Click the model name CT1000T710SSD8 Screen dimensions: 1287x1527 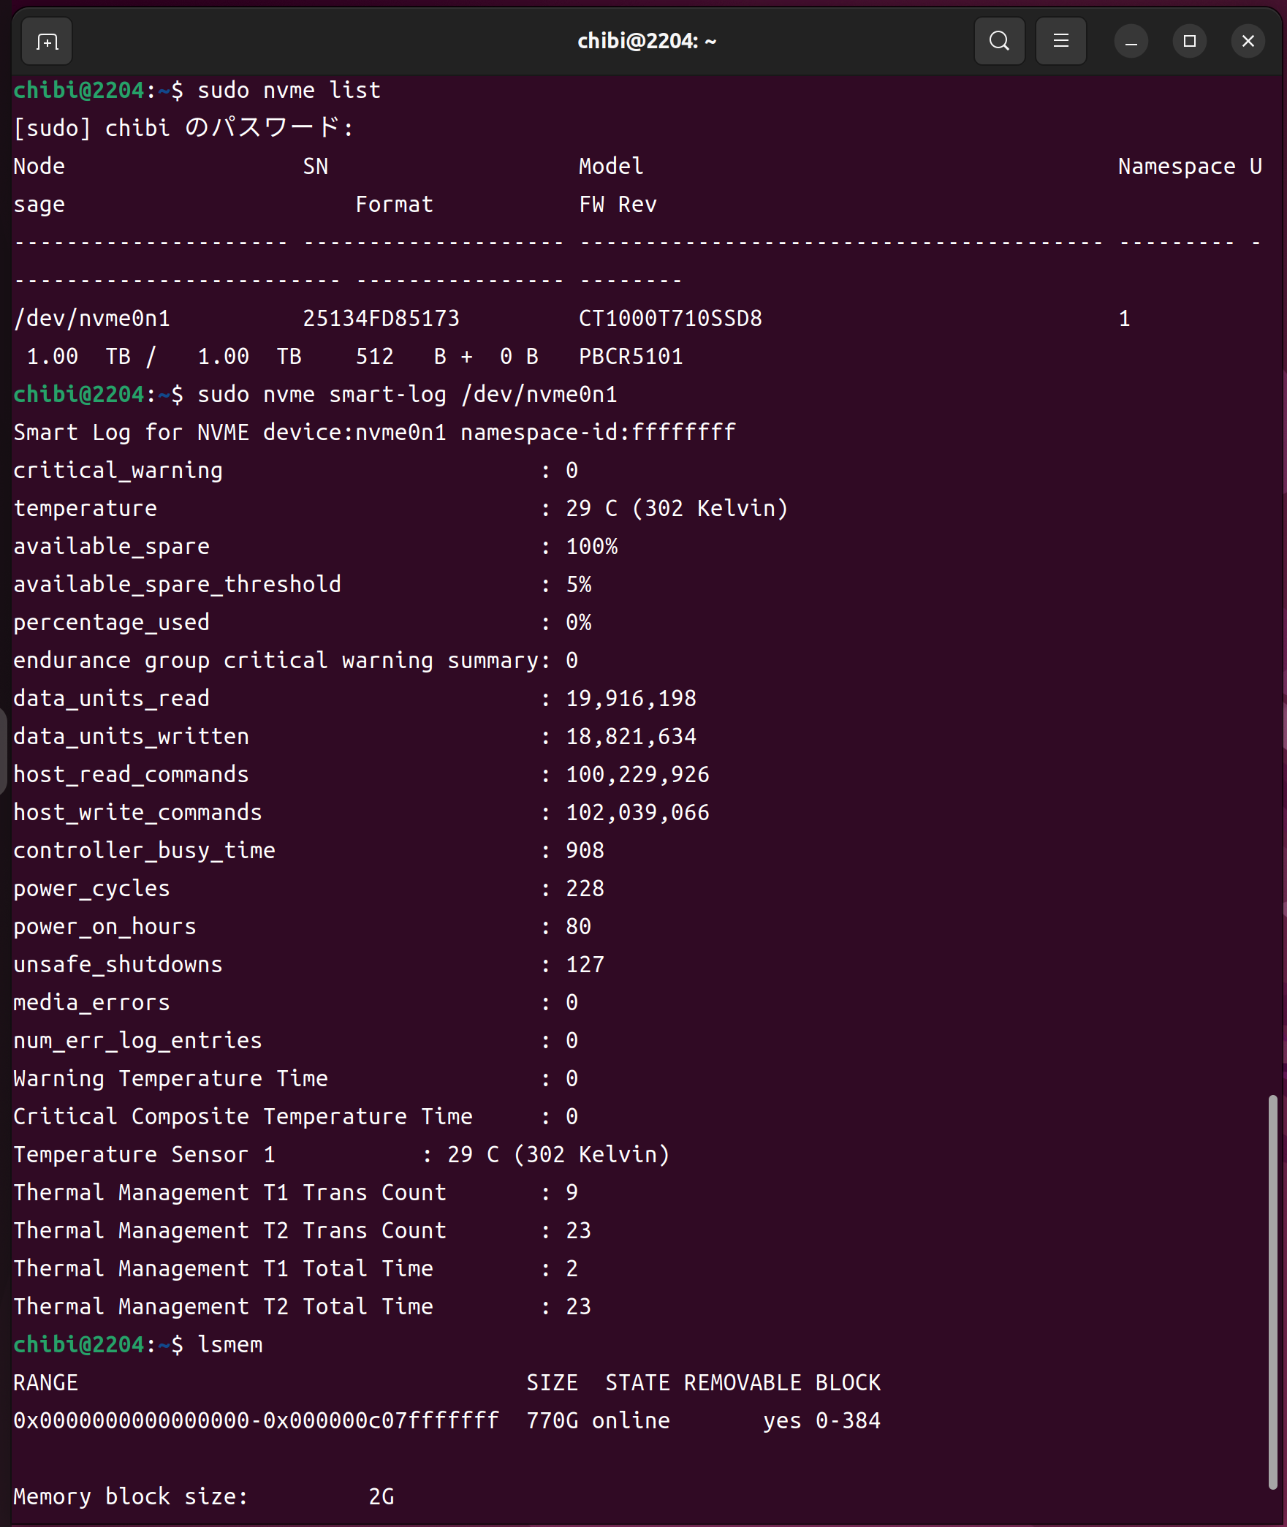click(669, 318)
